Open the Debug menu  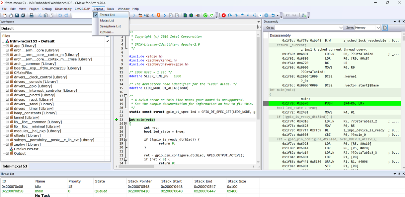47,9
